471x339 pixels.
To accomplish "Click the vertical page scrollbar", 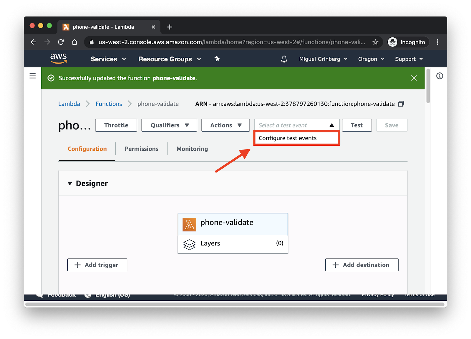I will click(x=428, y=86).
